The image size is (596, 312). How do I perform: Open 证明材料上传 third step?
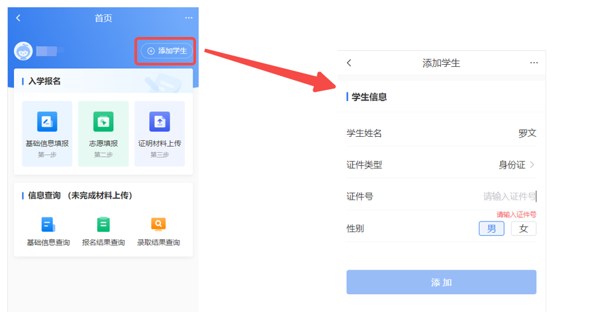pyautogui.click(x=160, y=134)
